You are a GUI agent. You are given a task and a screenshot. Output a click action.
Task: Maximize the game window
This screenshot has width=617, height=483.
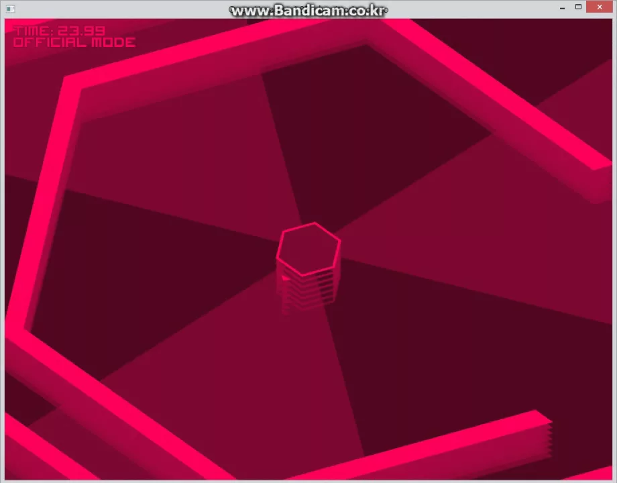pyautogui.click(x=578, y=7)
